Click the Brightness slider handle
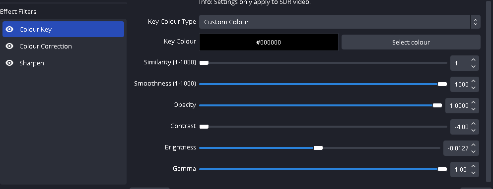The image size is (493, 189). tap(318, 148)
